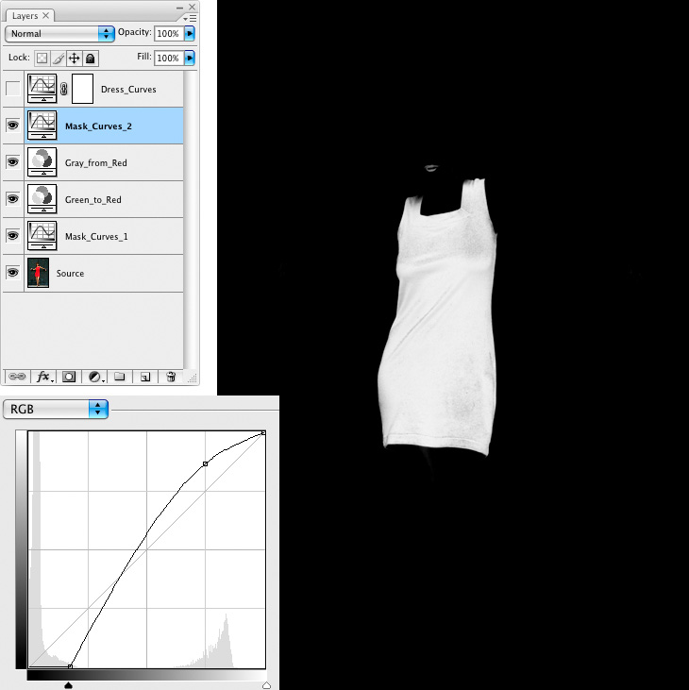
Task: Click the create new layer icon
Action: 145,376
